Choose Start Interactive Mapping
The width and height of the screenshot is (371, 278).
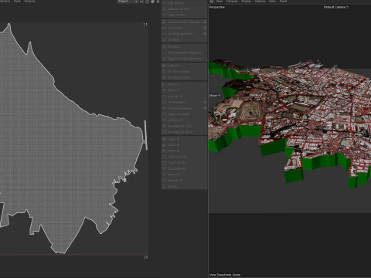tap(184, 53)
